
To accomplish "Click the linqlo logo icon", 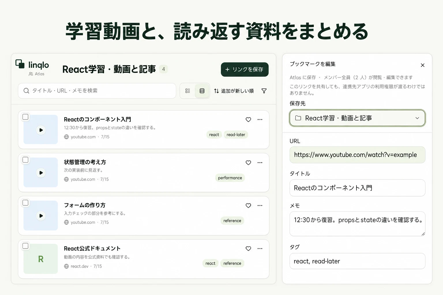I will pyautogui.click(x=20, y=64).
